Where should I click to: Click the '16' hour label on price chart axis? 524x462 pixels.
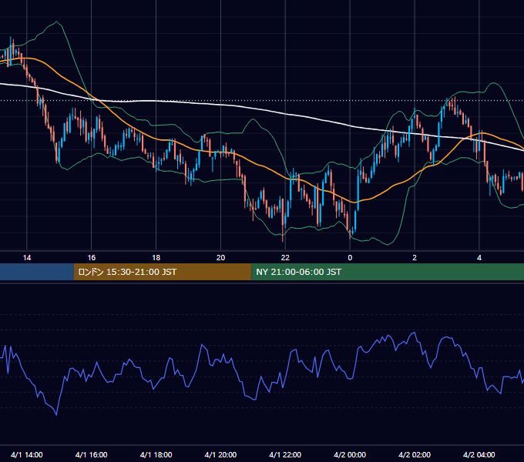91,258
